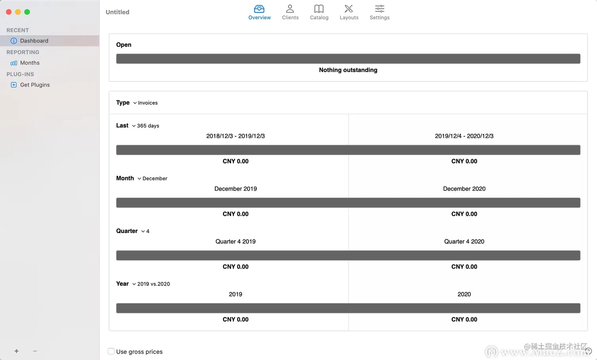Switch to the Catalog tab label
The width and height of the screenshot is (597, 360).
(x=319, y=18)
